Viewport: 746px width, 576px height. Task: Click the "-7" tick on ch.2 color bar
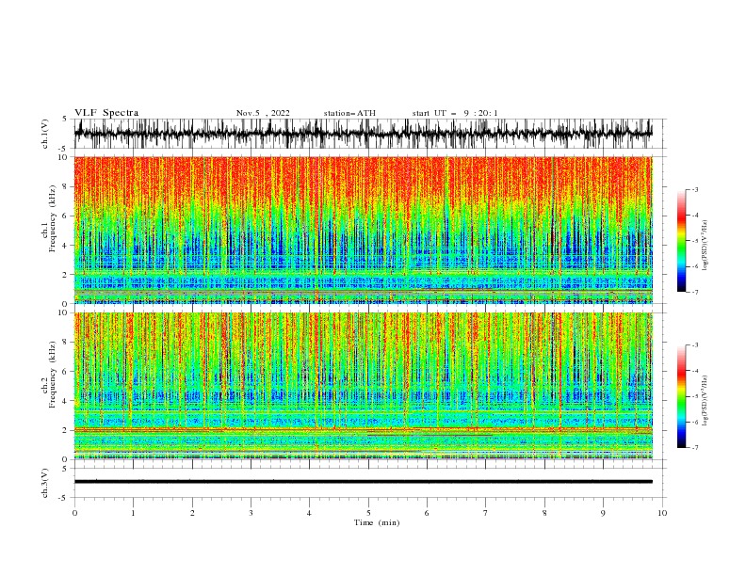coord(695,447)
